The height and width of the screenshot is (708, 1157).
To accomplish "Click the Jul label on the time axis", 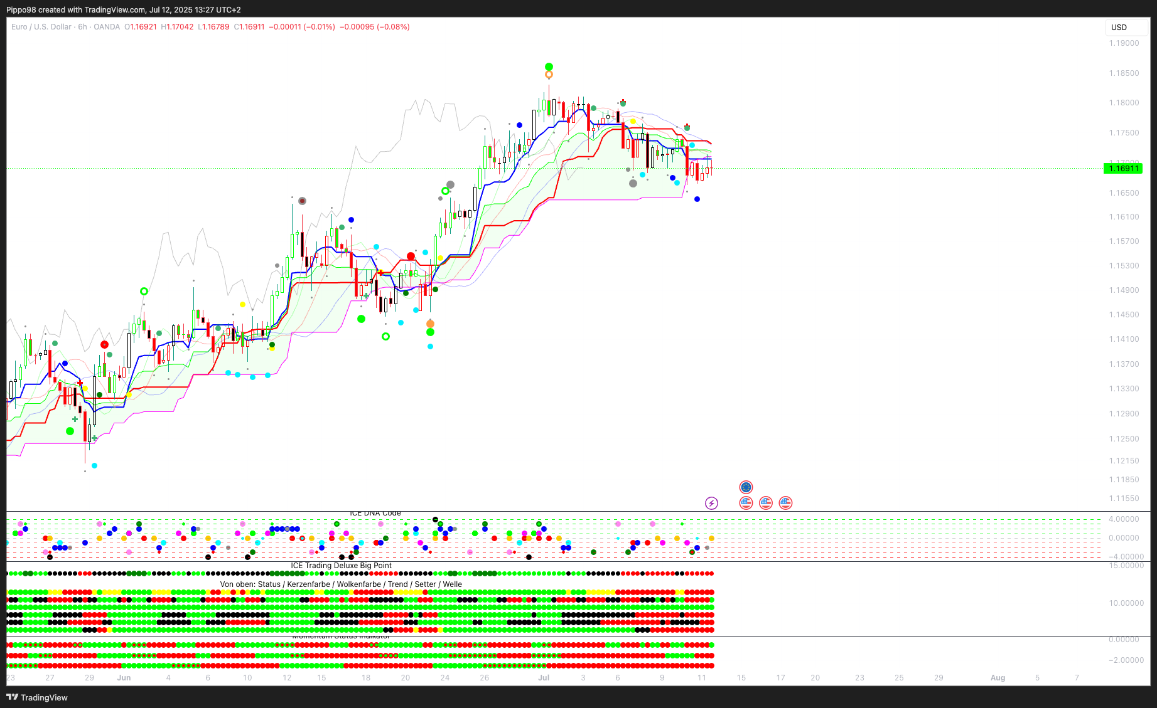I will 544,678.
